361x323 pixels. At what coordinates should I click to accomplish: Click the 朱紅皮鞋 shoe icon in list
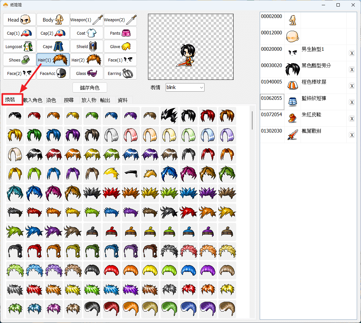tap(292, 118)
